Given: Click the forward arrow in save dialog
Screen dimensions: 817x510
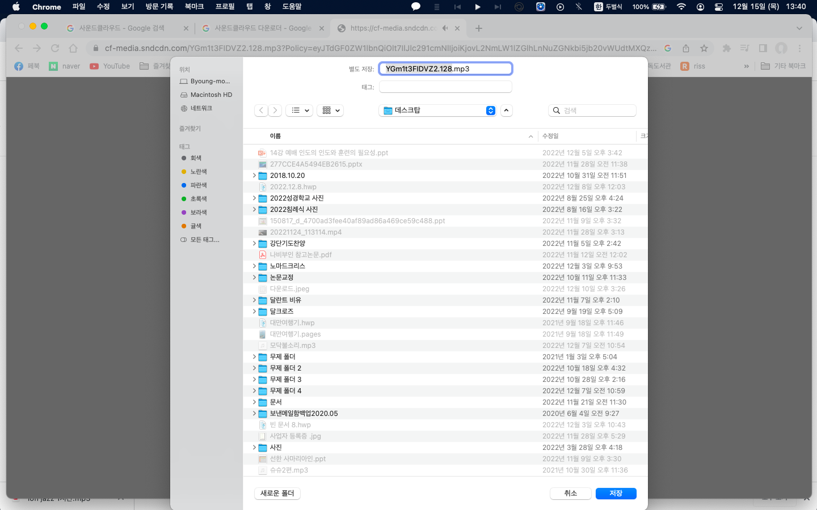Looking at the screenshot, I should click(x=275, y=110).
